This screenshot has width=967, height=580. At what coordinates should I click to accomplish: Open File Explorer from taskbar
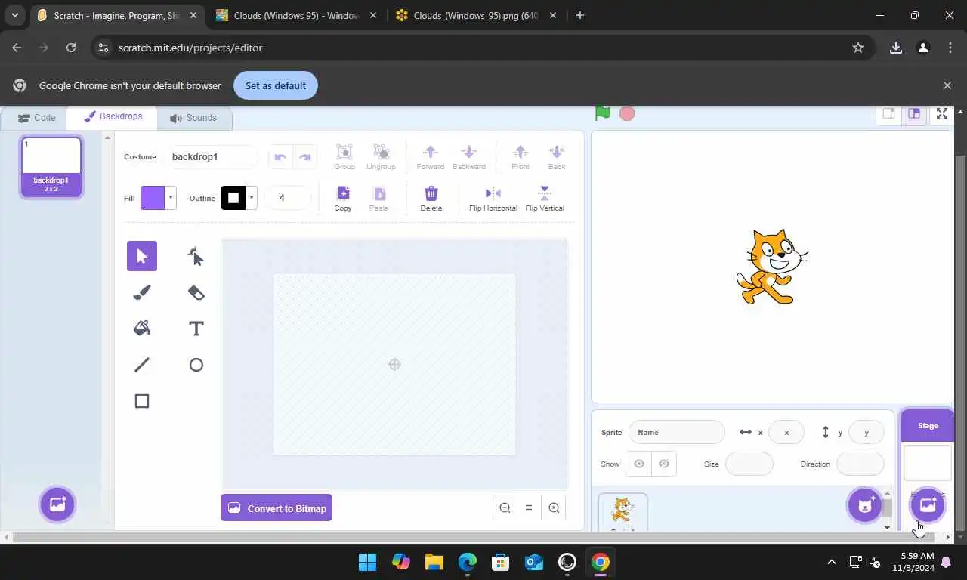(x=434, y=562)
